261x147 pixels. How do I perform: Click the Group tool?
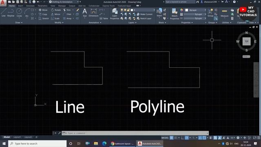(210, 13)
